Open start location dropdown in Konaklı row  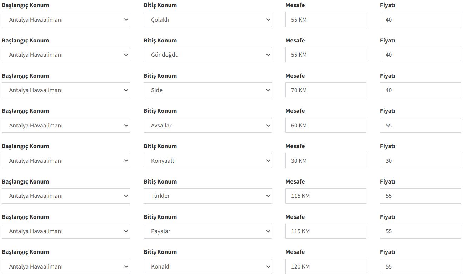click(66, 266)
